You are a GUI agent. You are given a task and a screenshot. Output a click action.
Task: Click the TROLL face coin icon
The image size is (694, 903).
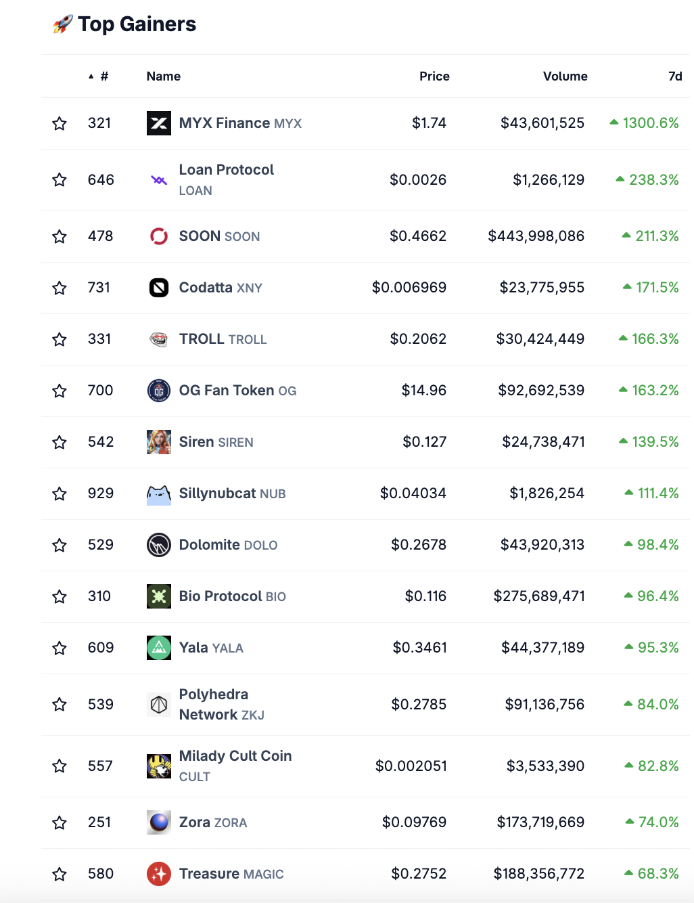[159, 339]
